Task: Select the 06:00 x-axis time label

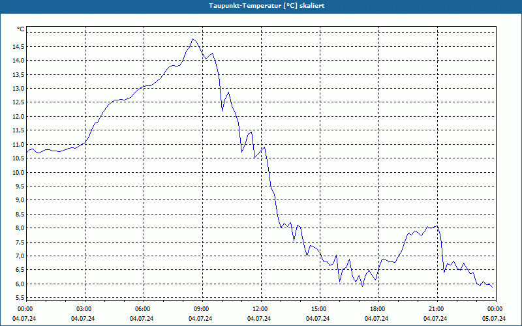Action: (x=144, y=309)
